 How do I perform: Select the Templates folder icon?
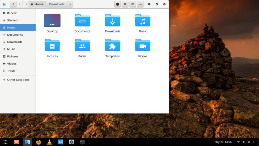click(x=112, y=46)
